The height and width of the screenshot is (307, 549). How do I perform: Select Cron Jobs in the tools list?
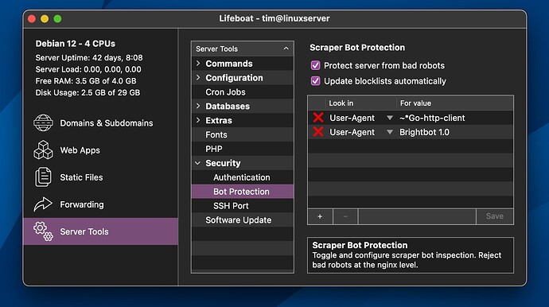(243, 92)
